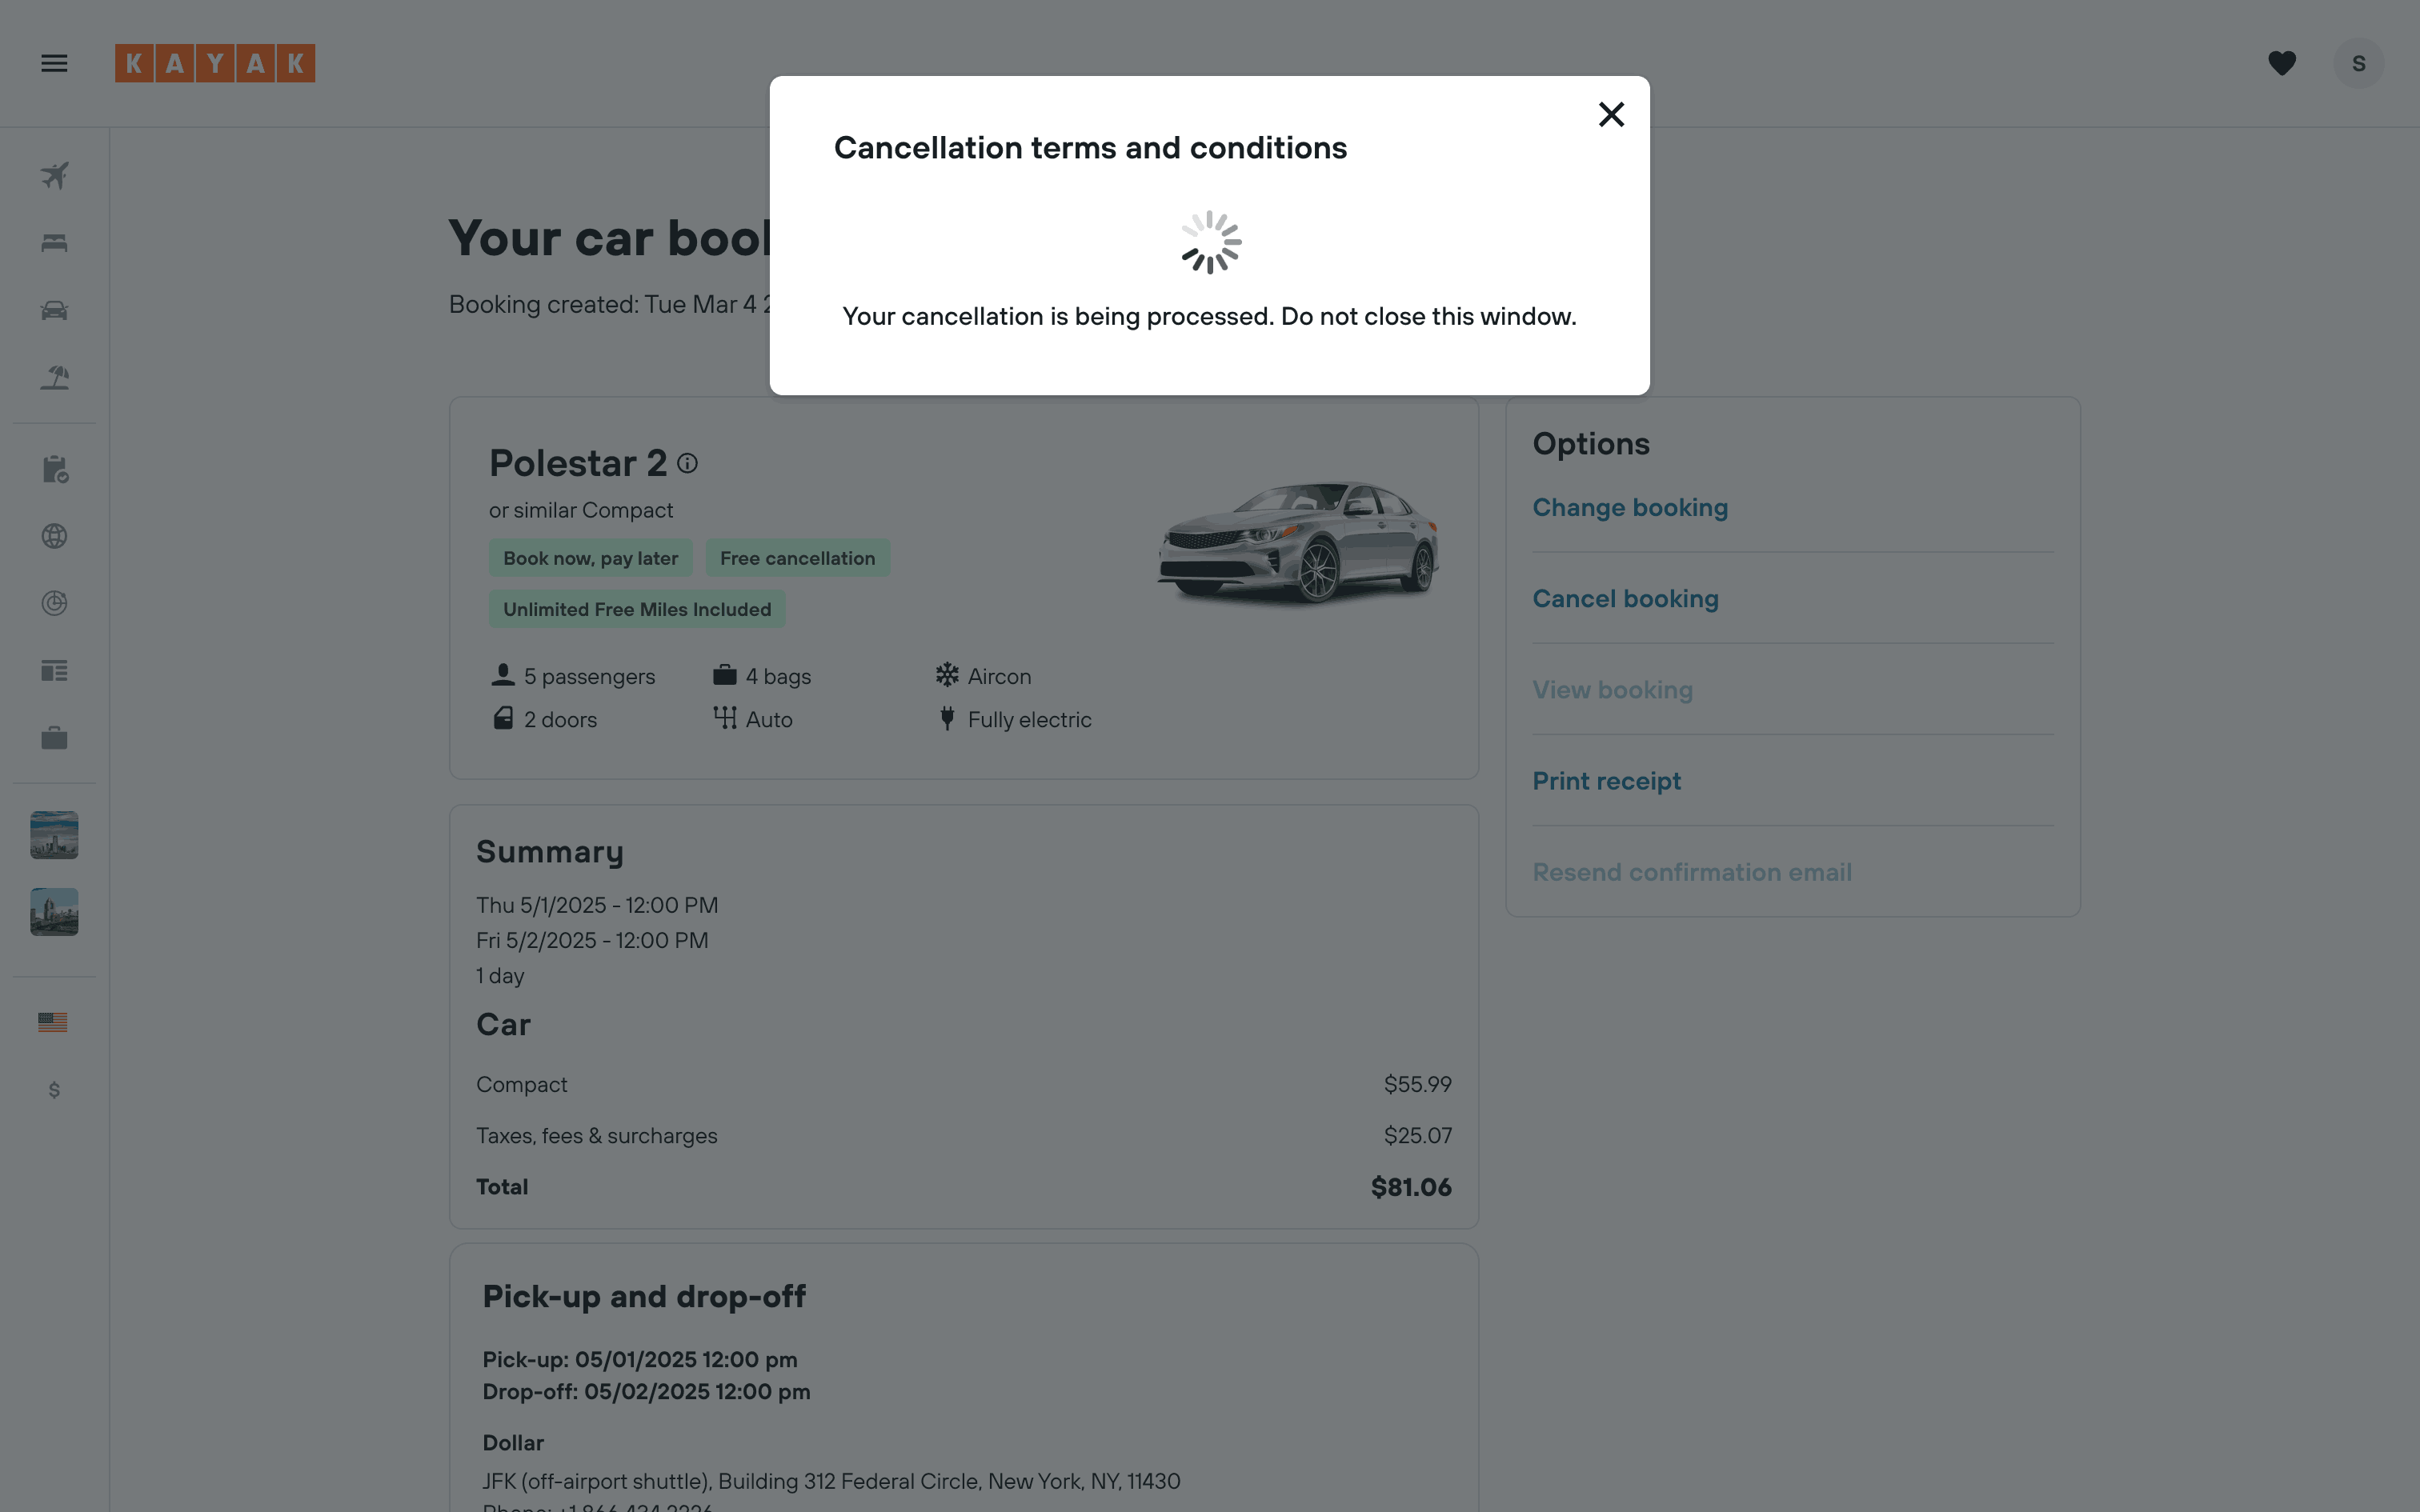The image size is (2420, 1512).
Task: Open flight tracker radar icon
Action: (54, 603)
